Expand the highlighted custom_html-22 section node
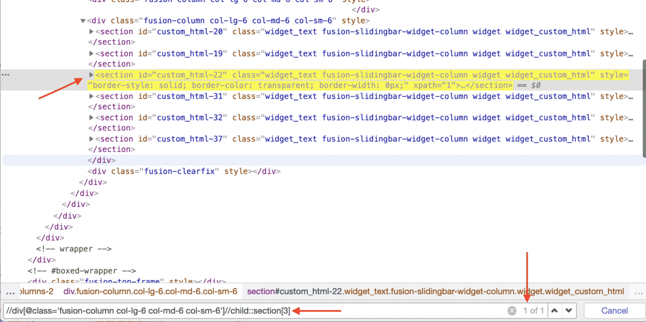 [x=92, y=74]
